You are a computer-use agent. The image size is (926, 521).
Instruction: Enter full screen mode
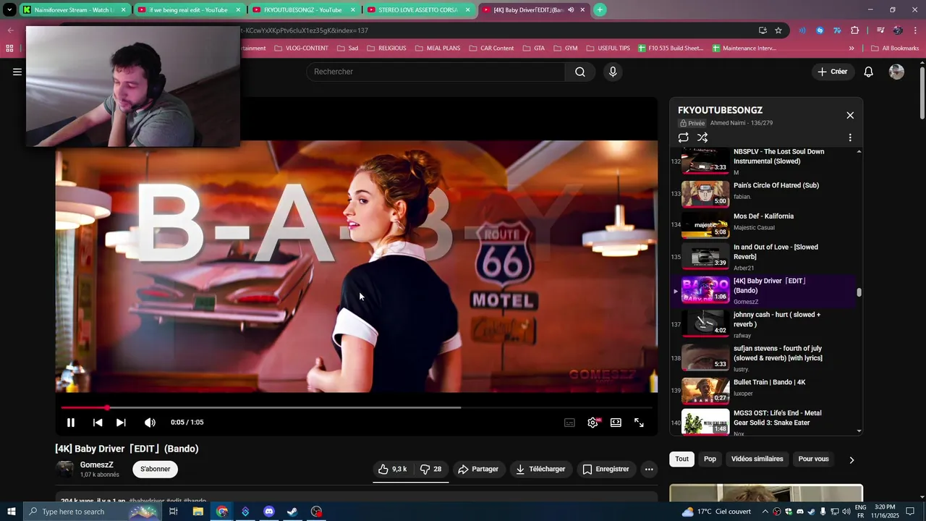pyautogui.click(x=639, y=423)
